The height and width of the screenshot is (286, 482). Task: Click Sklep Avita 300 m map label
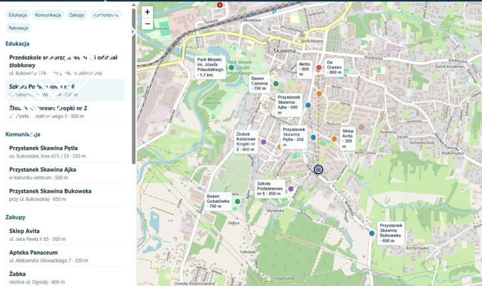[x=347, y=139]
